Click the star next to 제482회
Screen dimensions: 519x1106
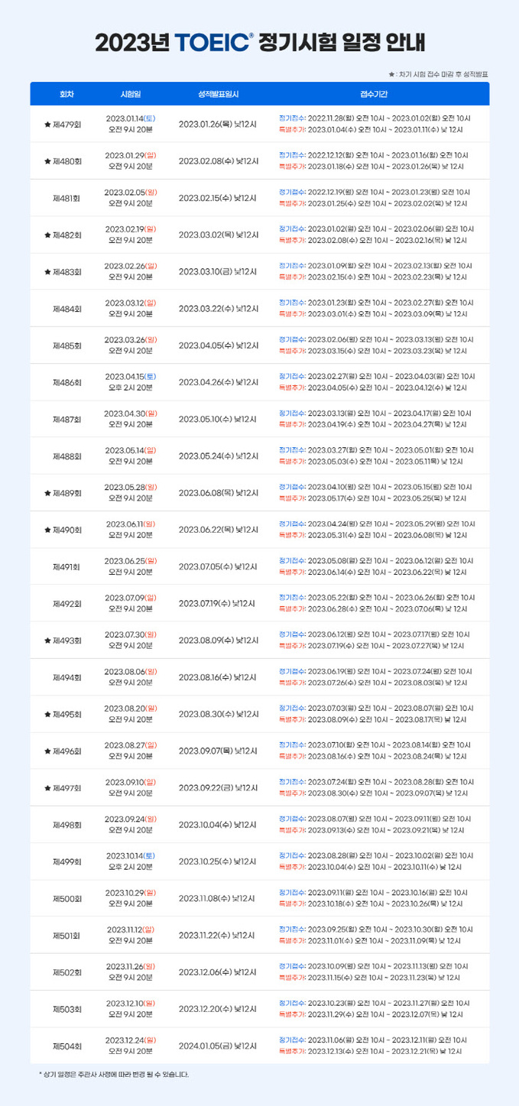47,235
